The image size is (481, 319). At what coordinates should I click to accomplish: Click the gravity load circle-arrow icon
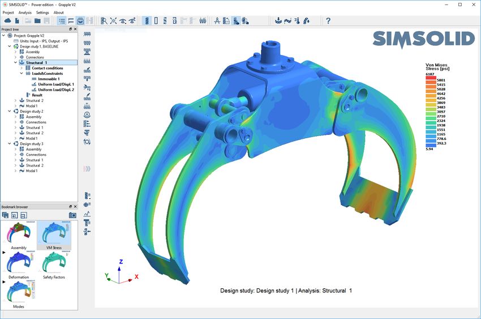87,115
